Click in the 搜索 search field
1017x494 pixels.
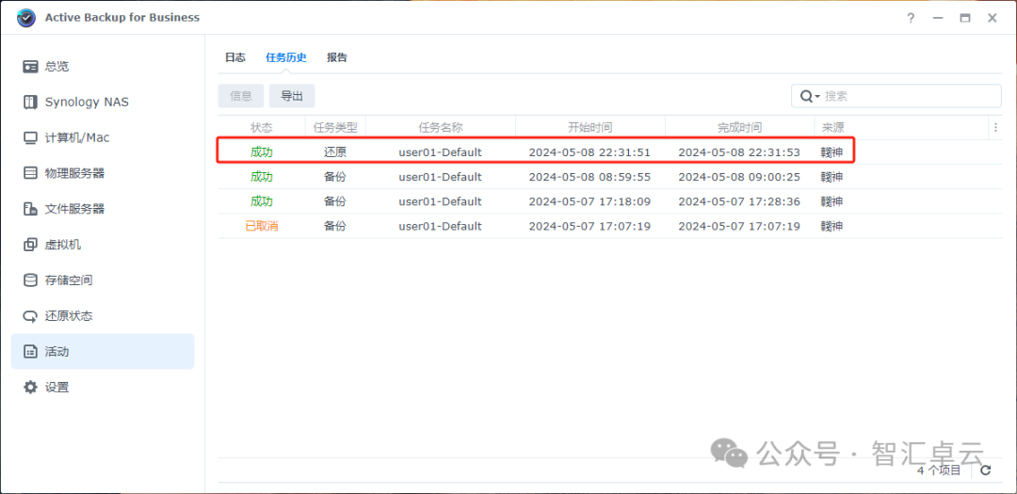coord(909,96)
